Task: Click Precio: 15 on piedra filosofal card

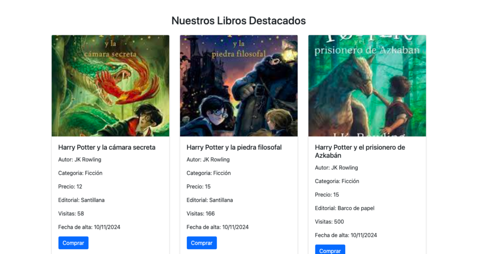Action: [198, 186]
